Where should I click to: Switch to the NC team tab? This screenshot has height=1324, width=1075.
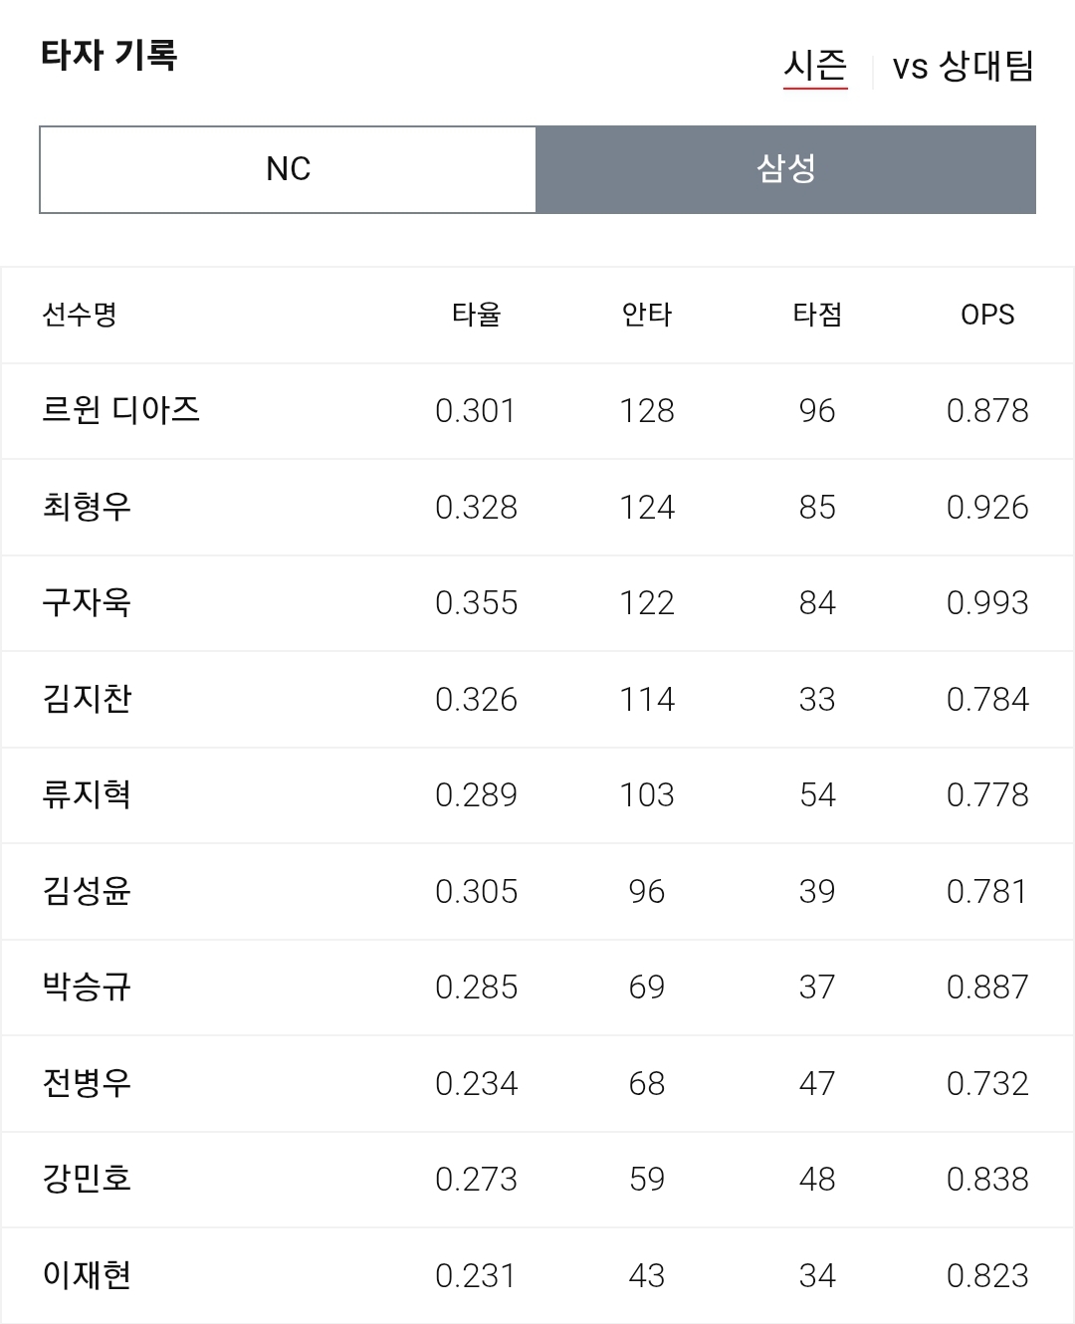pos(288,169)
